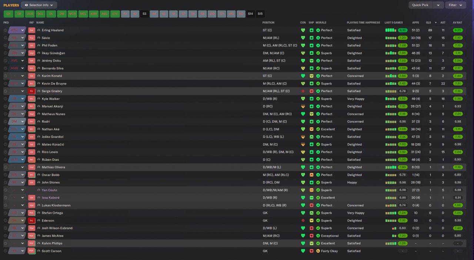Click the Inj info badge for Serge Gnabry

point(31,91)
